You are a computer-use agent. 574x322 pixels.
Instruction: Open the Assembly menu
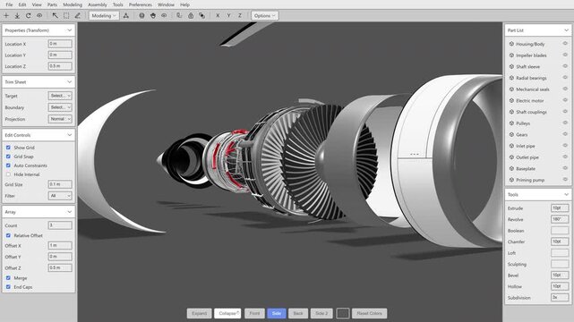[98, 4]
